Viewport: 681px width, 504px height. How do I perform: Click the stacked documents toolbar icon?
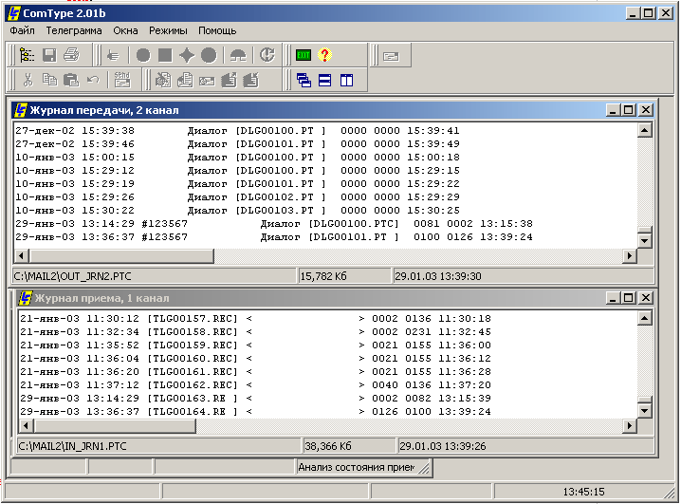[186, 80]
